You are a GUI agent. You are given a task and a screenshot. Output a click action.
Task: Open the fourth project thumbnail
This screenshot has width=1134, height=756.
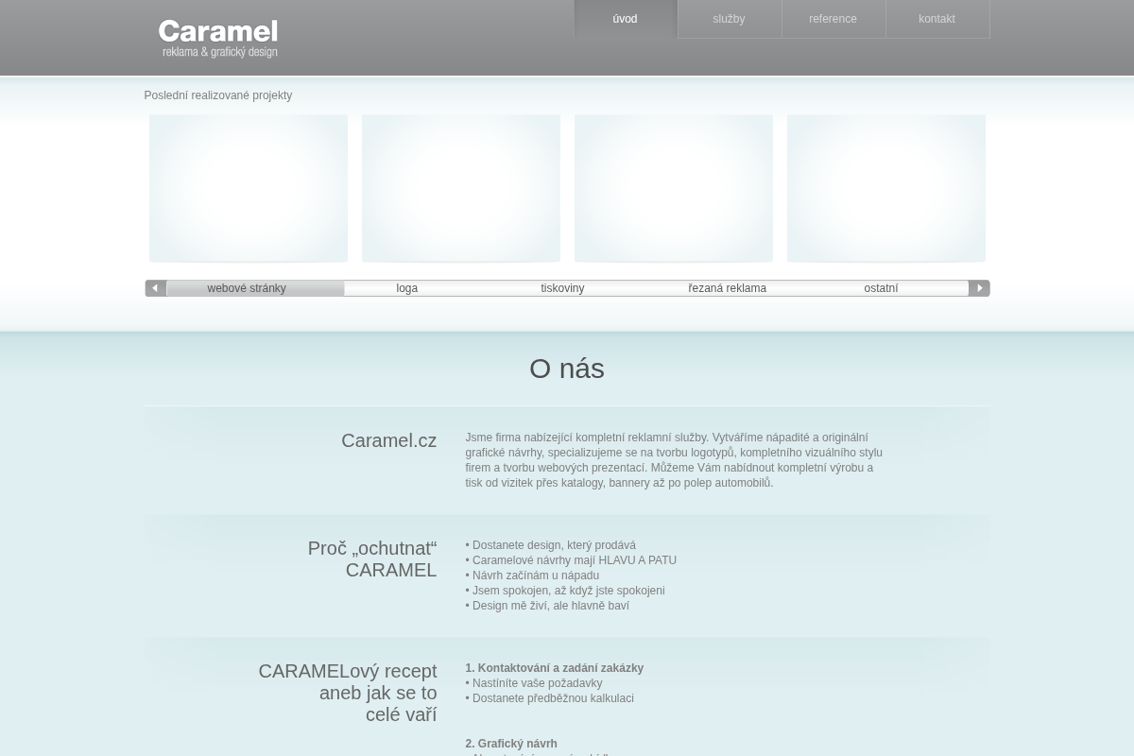click(886, 188)
